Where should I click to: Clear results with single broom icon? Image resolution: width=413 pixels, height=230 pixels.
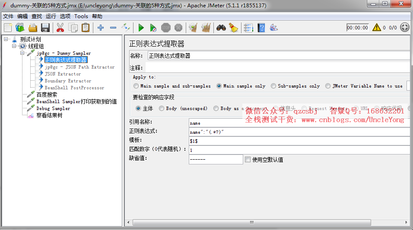coord(194,28)
